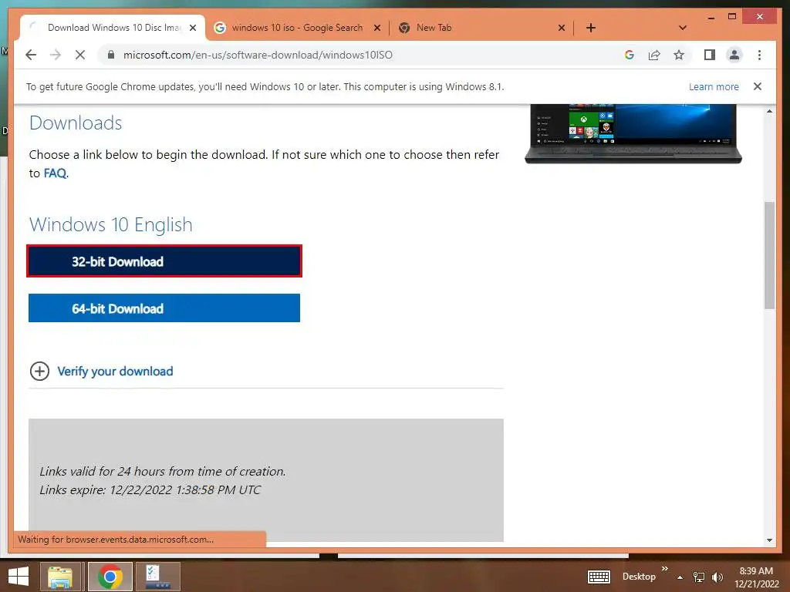Click the network icon in the system tray
Screen dimensions: 790x592
[x=699, y=577]
